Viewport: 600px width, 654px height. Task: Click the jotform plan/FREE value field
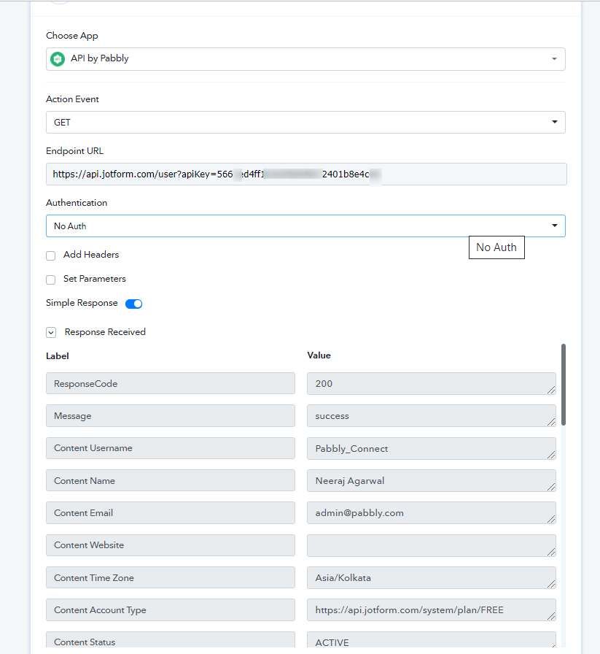pyautogui.click(x=432, y=609)
